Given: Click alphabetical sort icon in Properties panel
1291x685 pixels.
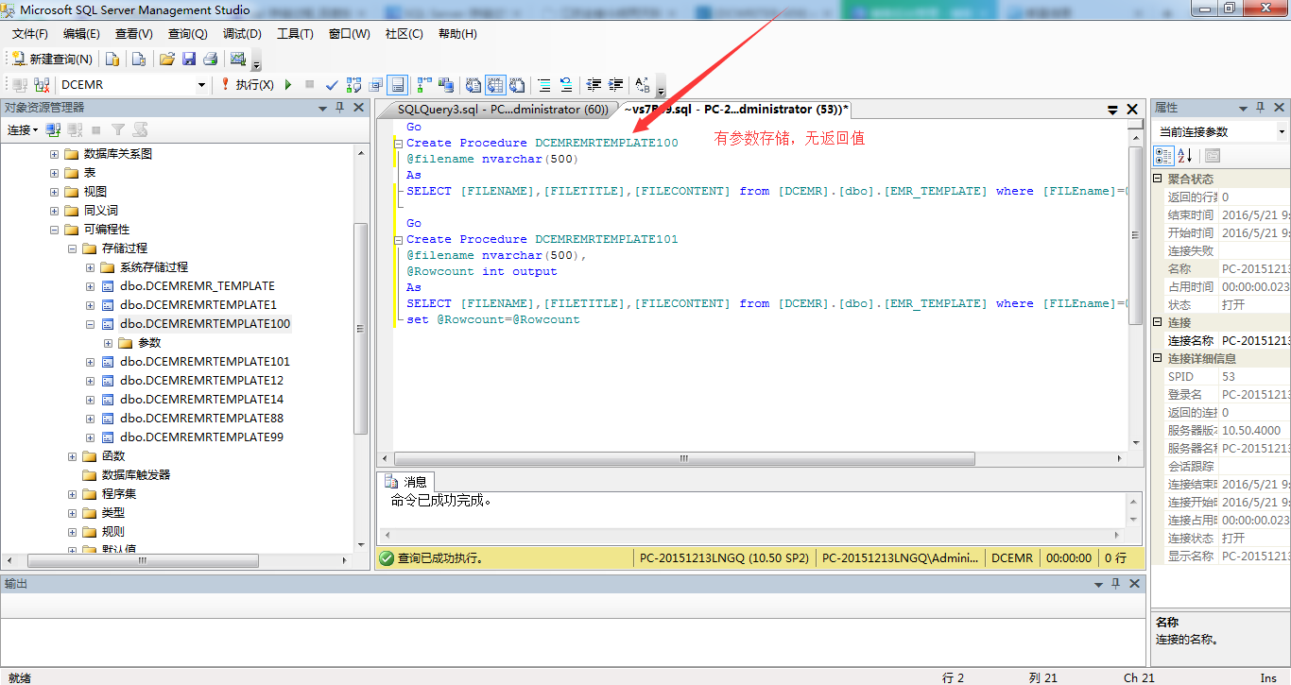Looking at the screenshot, I should point(1184,156).
